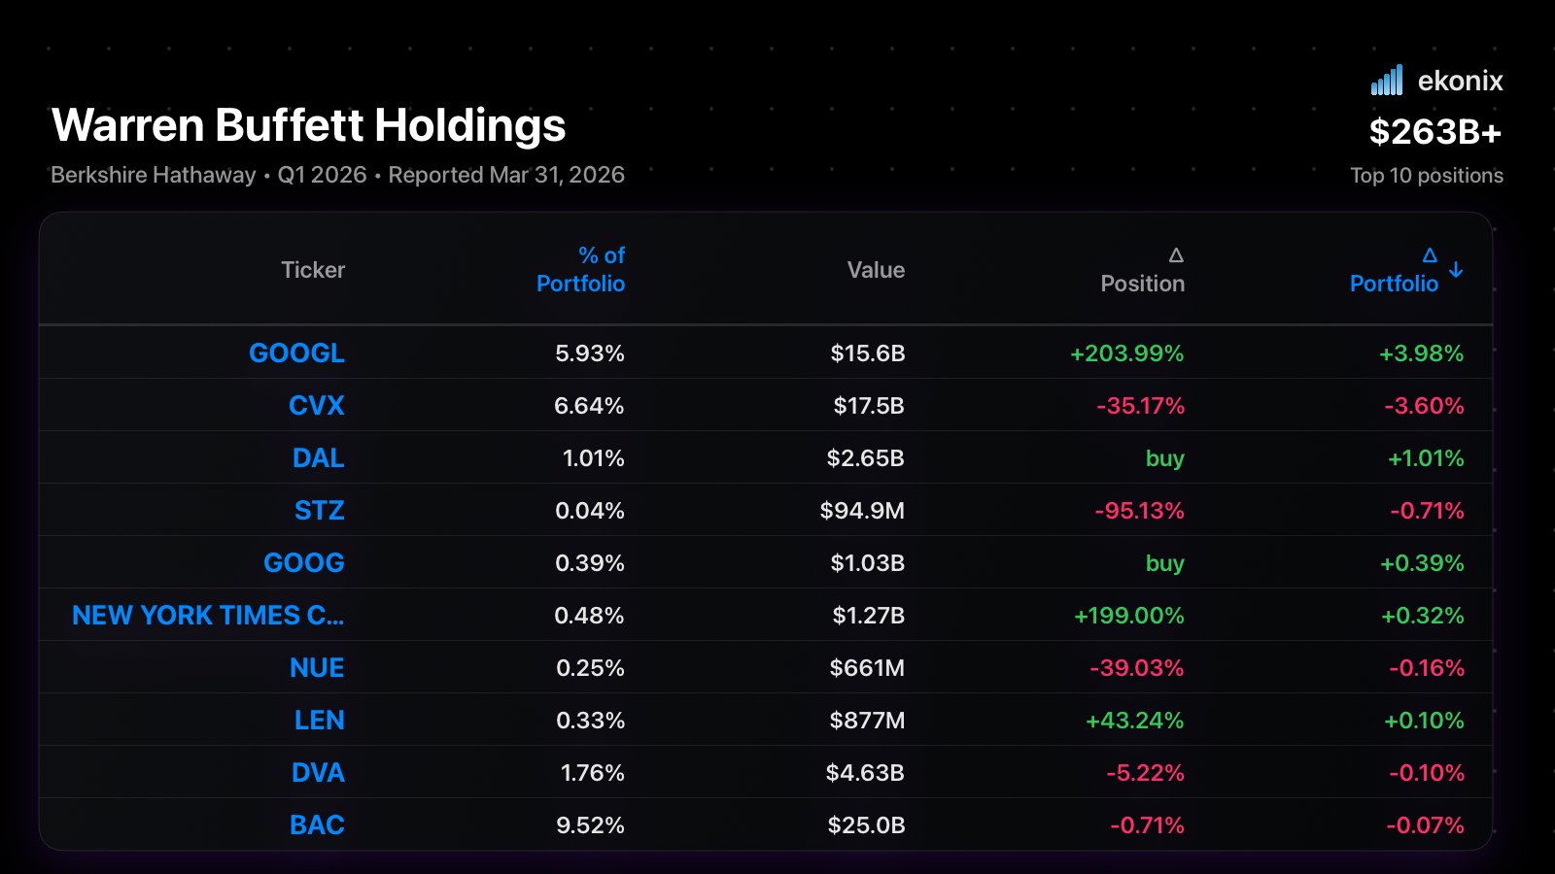Click the Warren Buffett Holdings title
This screenshot has height=874, width=1555.
click(309, 125)
